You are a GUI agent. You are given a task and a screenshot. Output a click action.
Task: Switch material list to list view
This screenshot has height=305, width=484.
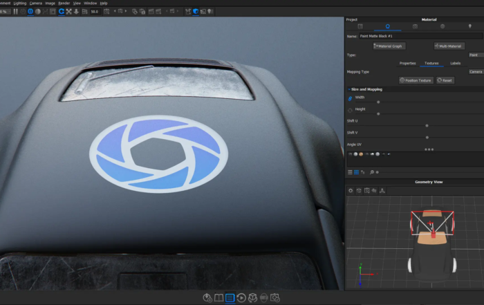click(x=350, y=173)
